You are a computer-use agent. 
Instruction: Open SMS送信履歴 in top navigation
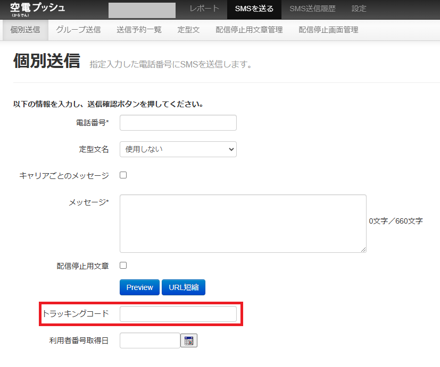point(312,8)
